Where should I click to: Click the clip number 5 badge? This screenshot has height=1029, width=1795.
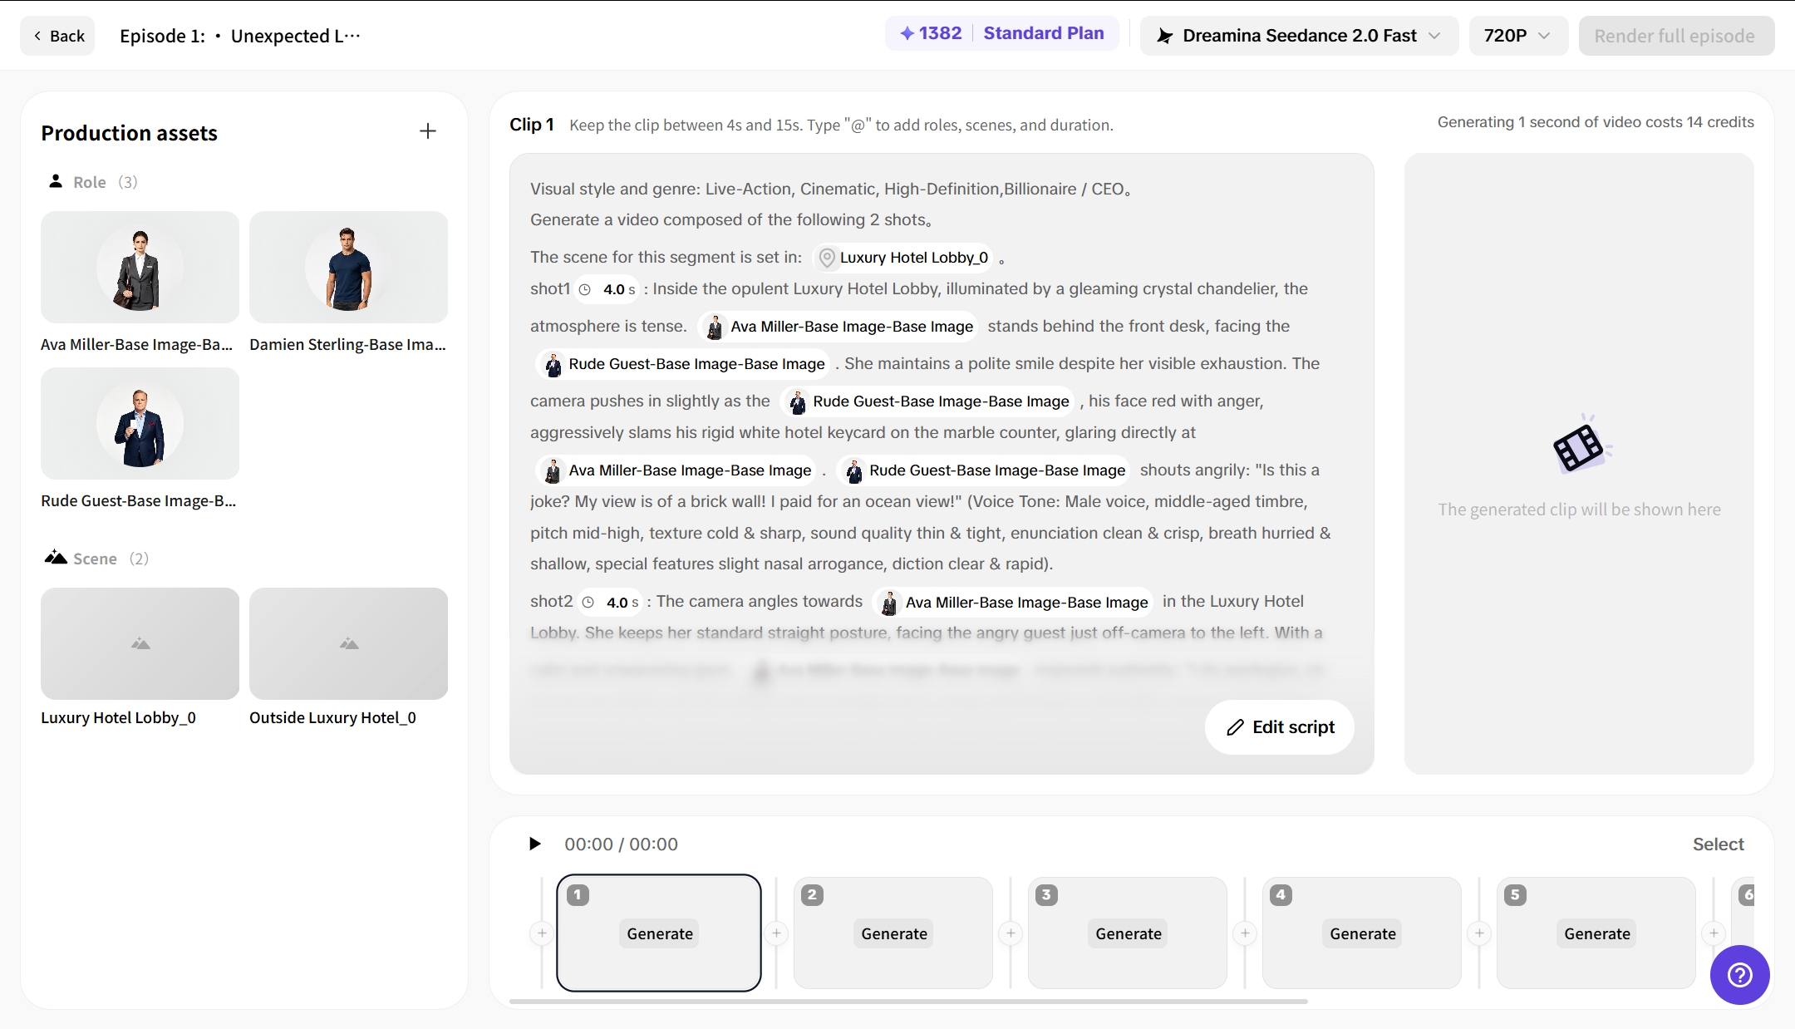coord(1515,895)
